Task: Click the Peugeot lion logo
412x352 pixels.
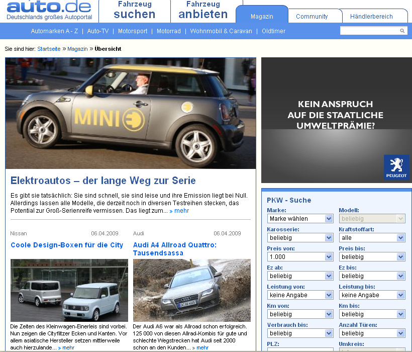Action: point(396,167)
